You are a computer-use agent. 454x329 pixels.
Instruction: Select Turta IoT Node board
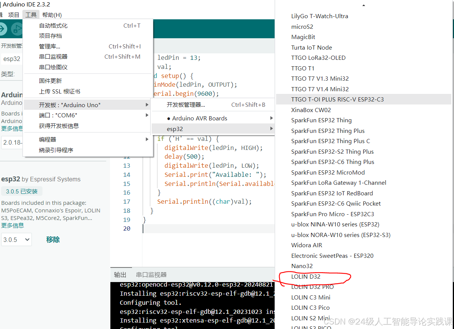[363, 47]
